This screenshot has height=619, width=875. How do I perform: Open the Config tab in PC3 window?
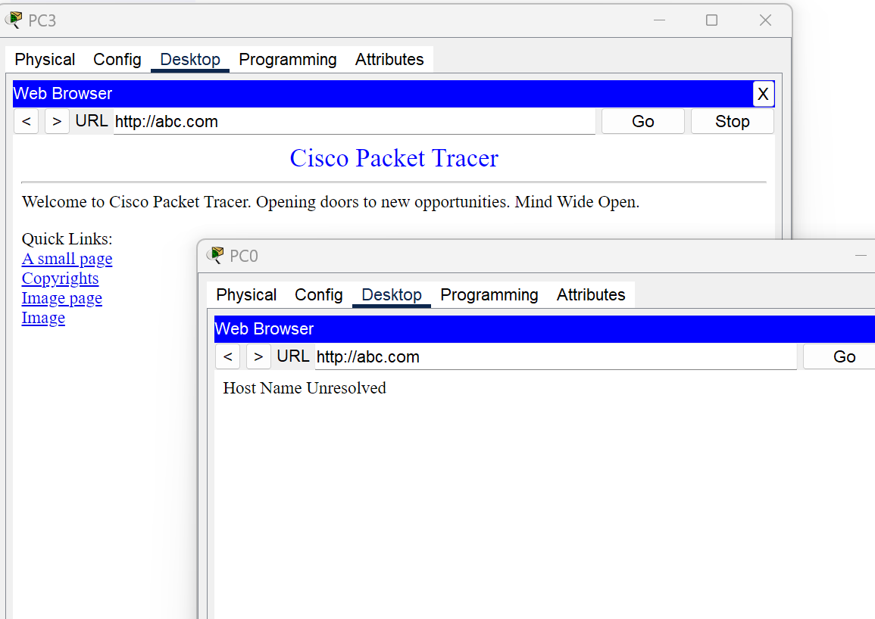pos(117,59)
